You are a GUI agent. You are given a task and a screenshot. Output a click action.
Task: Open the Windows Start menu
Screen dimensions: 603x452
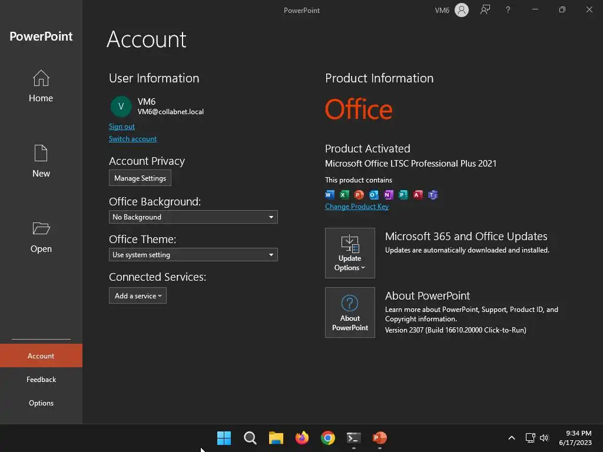[224, 438]
